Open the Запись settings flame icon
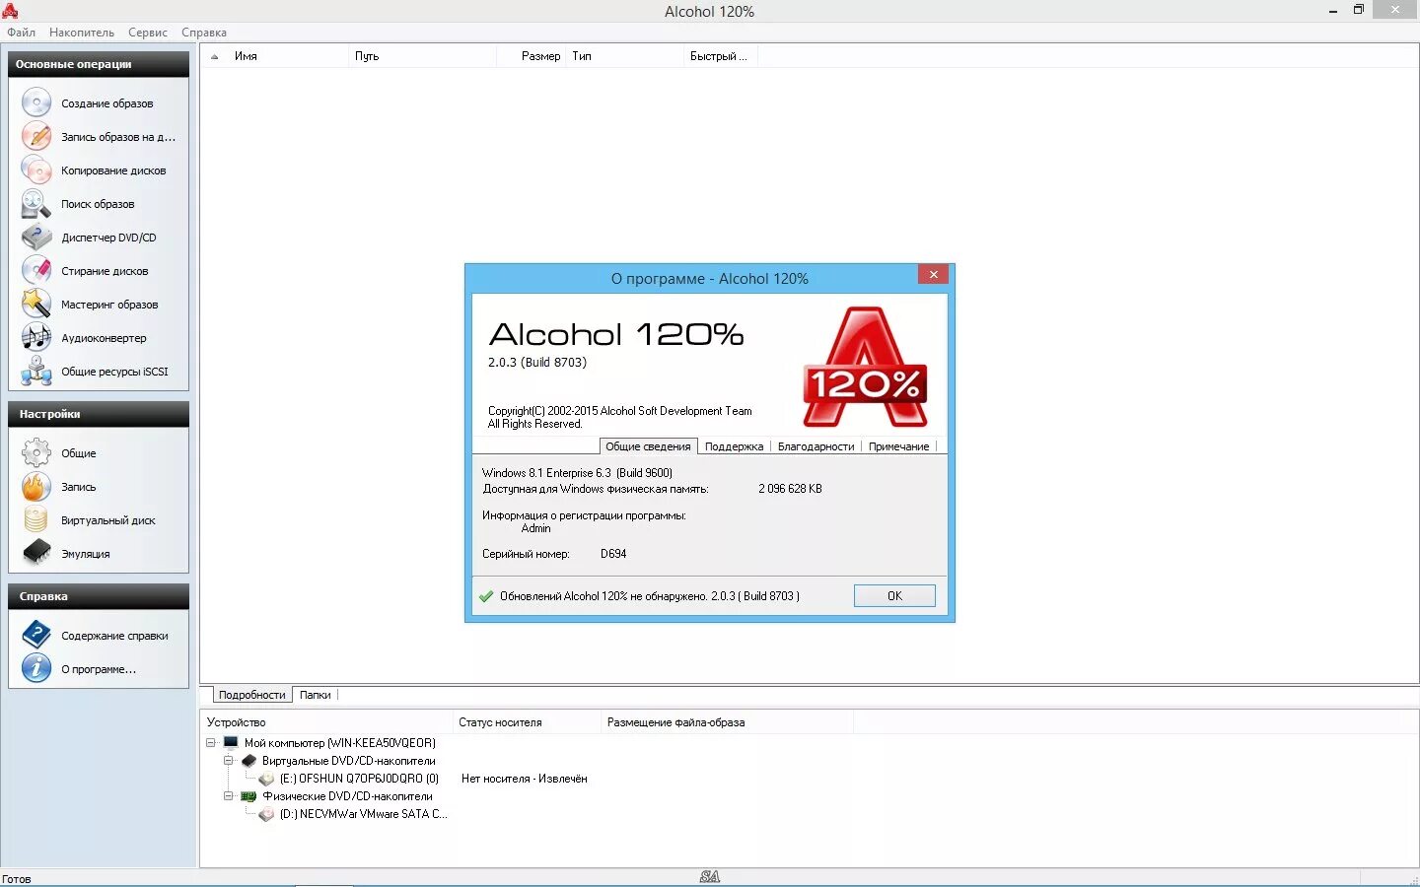The height and width of the screenshot is (887, 1420). pyautogui.click(x=36, y=486)
